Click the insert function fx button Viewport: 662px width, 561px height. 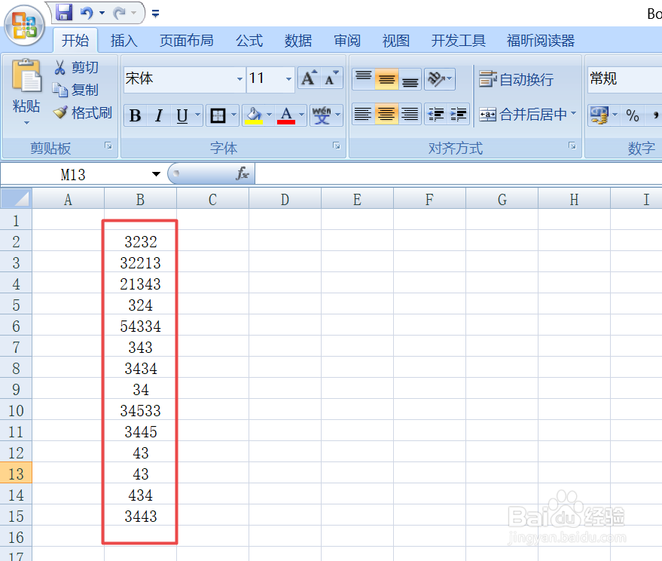tap(243, 173)
